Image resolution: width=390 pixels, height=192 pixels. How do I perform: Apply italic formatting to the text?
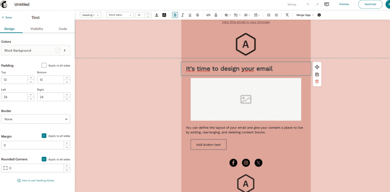[x=182, y=15]
